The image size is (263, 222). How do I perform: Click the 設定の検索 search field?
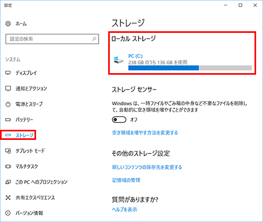point(52,39)
